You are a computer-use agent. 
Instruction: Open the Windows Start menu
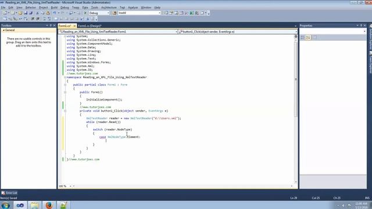pos(5,205)
